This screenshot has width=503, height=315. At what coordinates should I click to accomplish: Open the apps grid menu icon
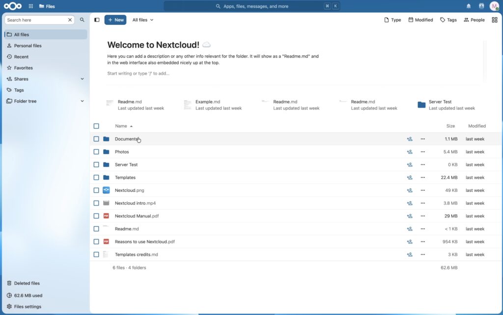pos(31,6)
